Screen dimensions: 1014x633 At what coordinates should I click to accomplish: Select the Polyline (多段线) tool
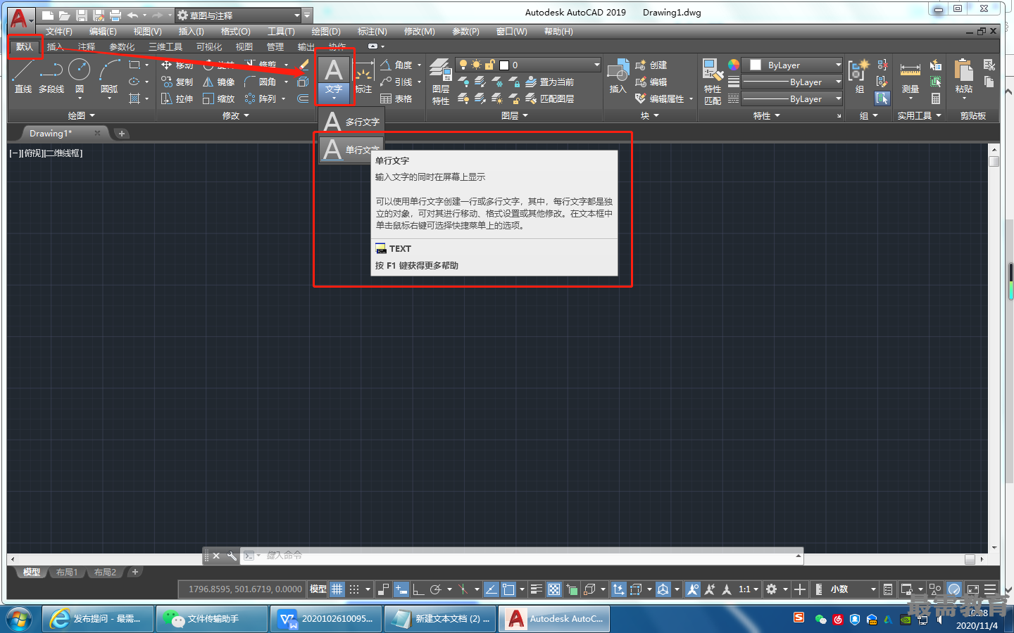click(51, 76)
